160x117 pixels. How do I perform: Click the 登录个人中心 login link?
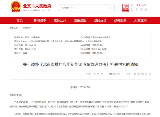(x=144, y=5)
